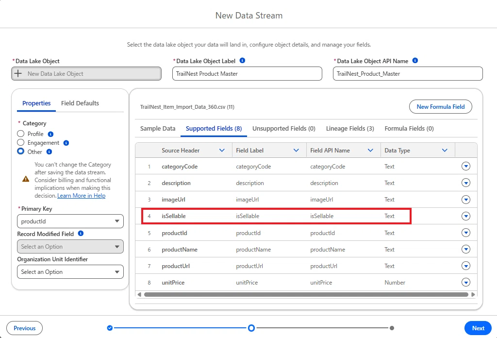Image resolution: width=497 pixels, height=338 pixels.
Task: Open row actions menu for imageUrl
Action: point(465,200)
